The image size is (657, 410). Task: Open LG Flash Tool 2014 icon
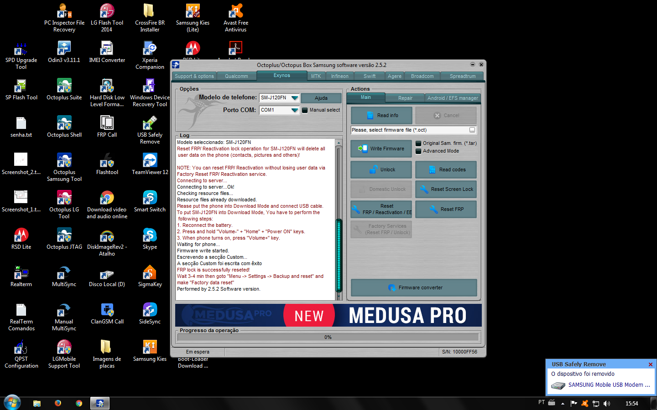tap(107, 18)
